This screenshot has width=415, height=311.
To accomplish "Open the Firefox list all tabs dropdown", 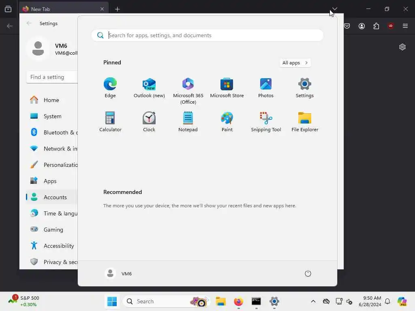I will click(334, 9).
